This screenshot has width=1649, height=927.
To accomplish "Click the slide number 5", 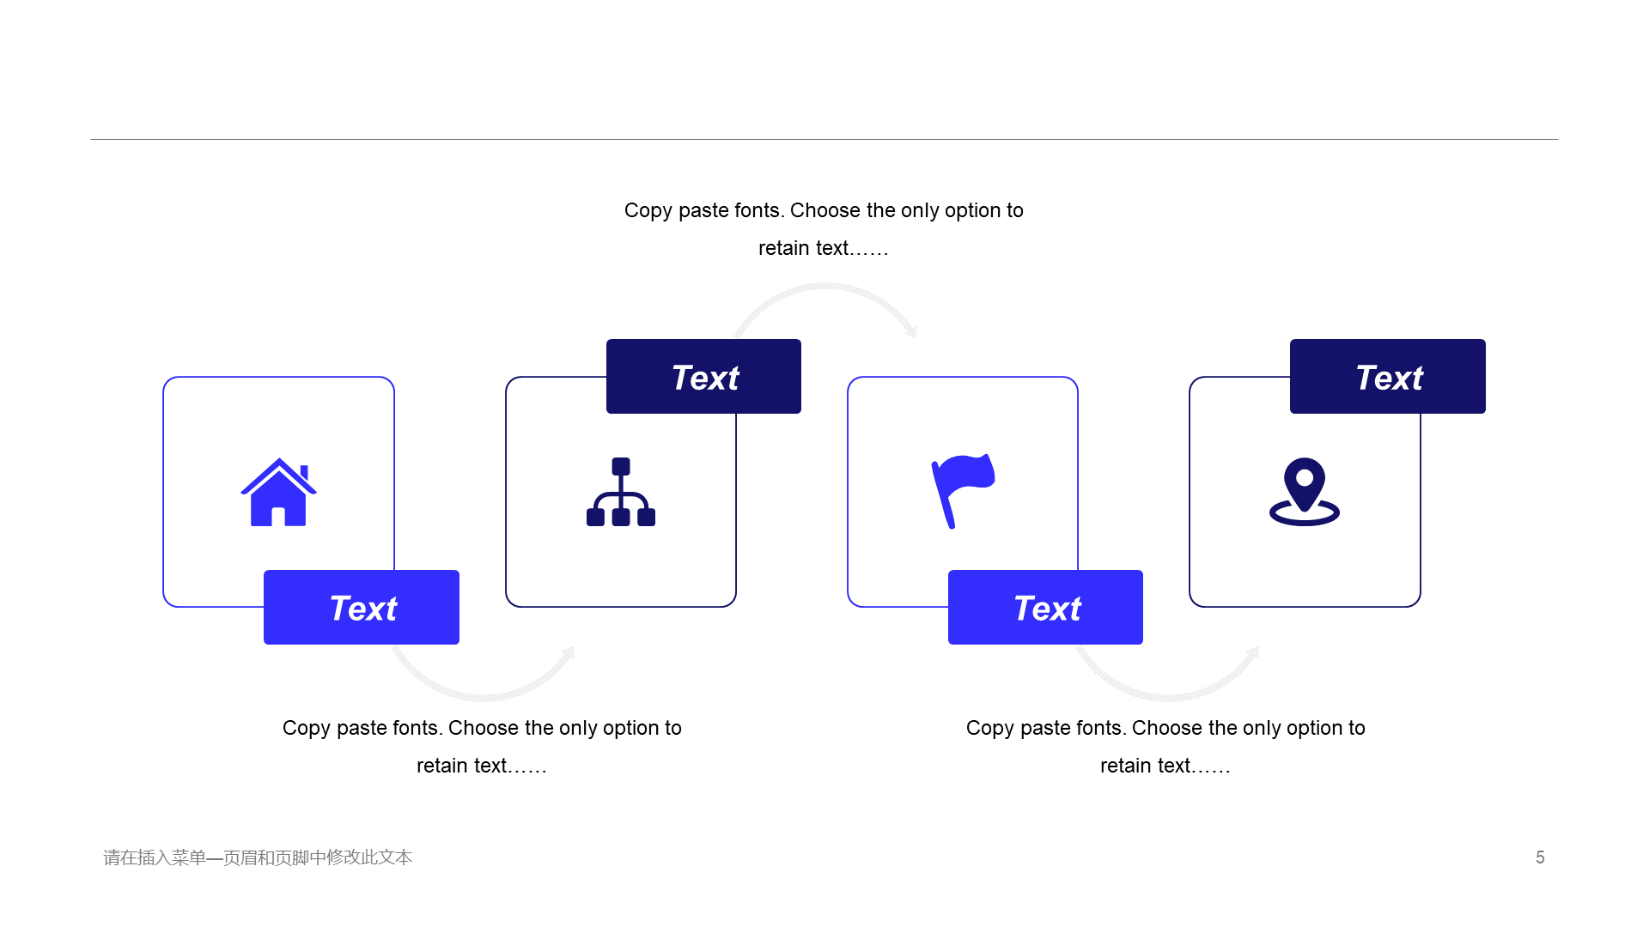I will pyautogui.click(x=1540, y=857).
